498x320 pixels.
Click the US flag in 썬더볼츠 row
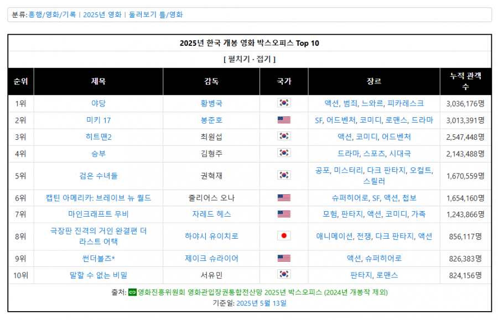tap(284, 258)
